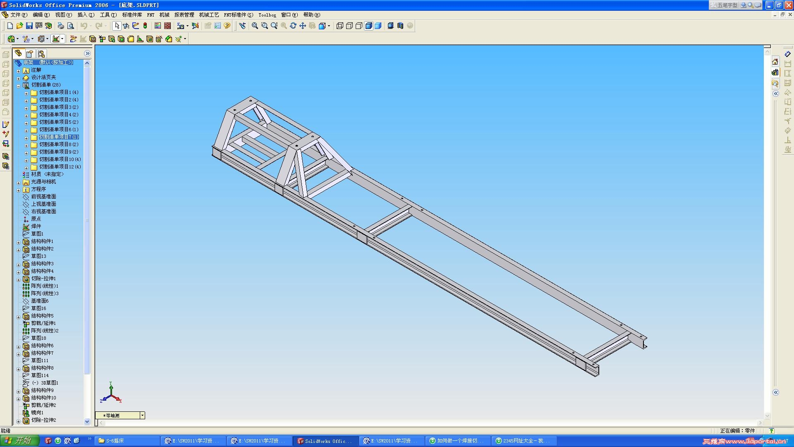Click the Save document icon
Image resolution: width=794 pixels, height=447 pixels.
tap(29, 26)
